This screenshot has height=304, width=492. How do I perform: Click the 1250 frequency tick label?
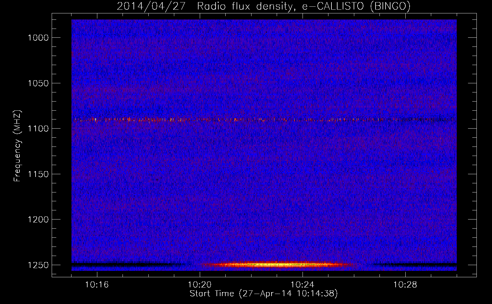pos(38,265)
